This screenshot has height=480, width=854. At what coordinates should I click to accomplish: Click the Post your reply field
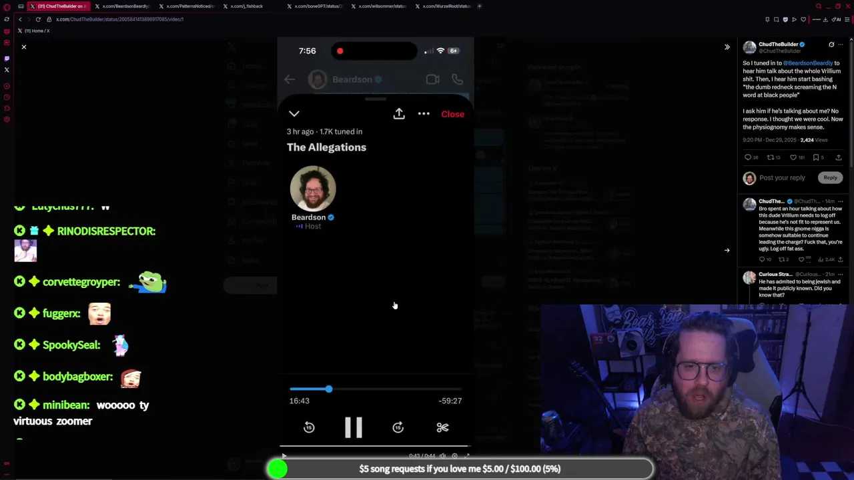click(x=782, y=178)
